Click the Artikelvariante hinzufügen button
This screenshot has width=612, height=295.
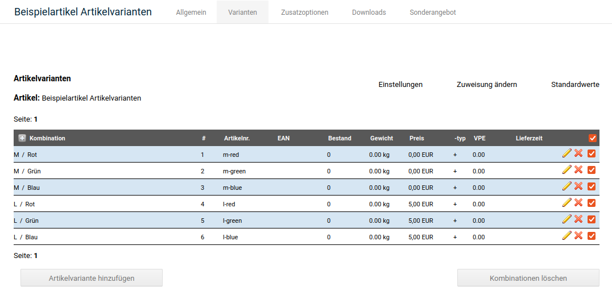pos(92,278)
